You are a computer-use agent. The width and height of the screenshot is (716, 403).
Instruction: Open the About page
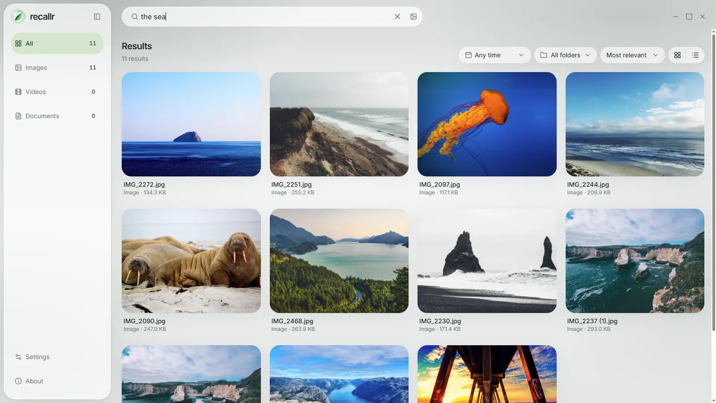57,381
